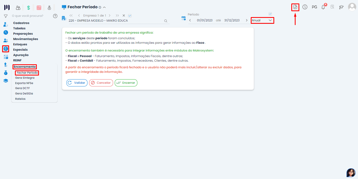Screen dimensions: 358x179
Task: Open the Exporta NFSe menu item
Action: click(x=24, y=83)
